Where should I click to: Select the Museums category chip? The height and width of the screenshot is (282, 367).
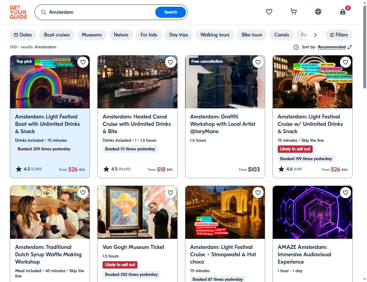[92, 35]
